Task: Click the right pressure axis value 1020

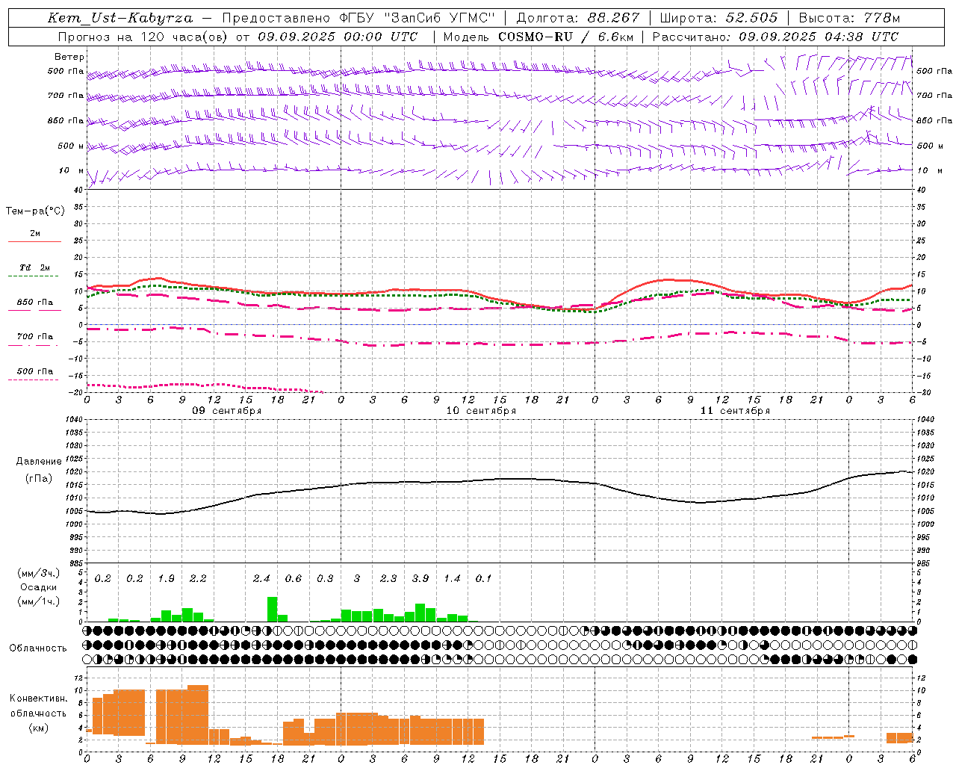Action: point(926,472)
